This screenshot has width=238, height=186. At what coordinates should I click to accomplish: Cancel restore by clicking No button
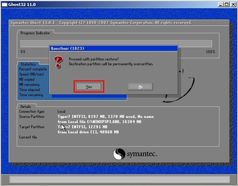[x=141, y=86]
